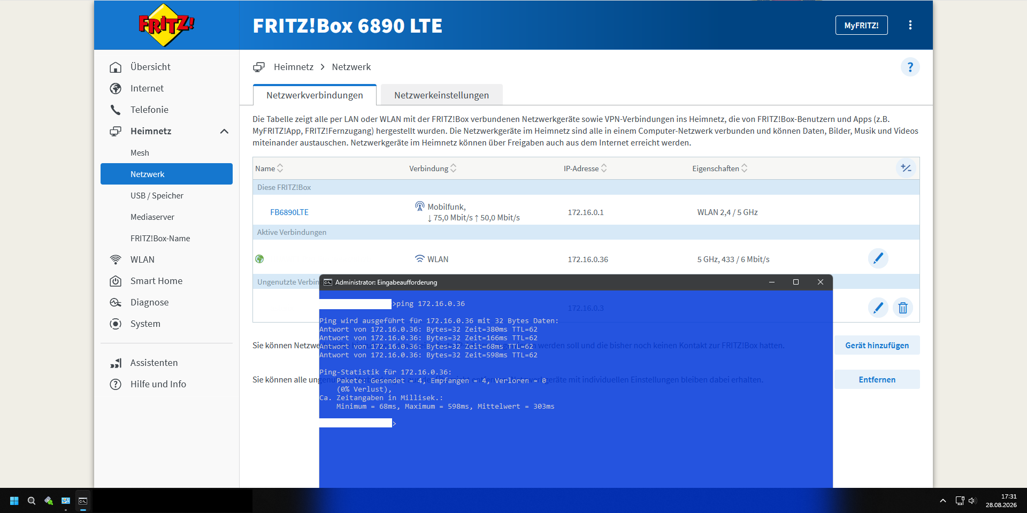The width and height of the screenshot is (1027, 513).
Task: Open the Smart Home menu entry
Action: (x=156, y=281)
